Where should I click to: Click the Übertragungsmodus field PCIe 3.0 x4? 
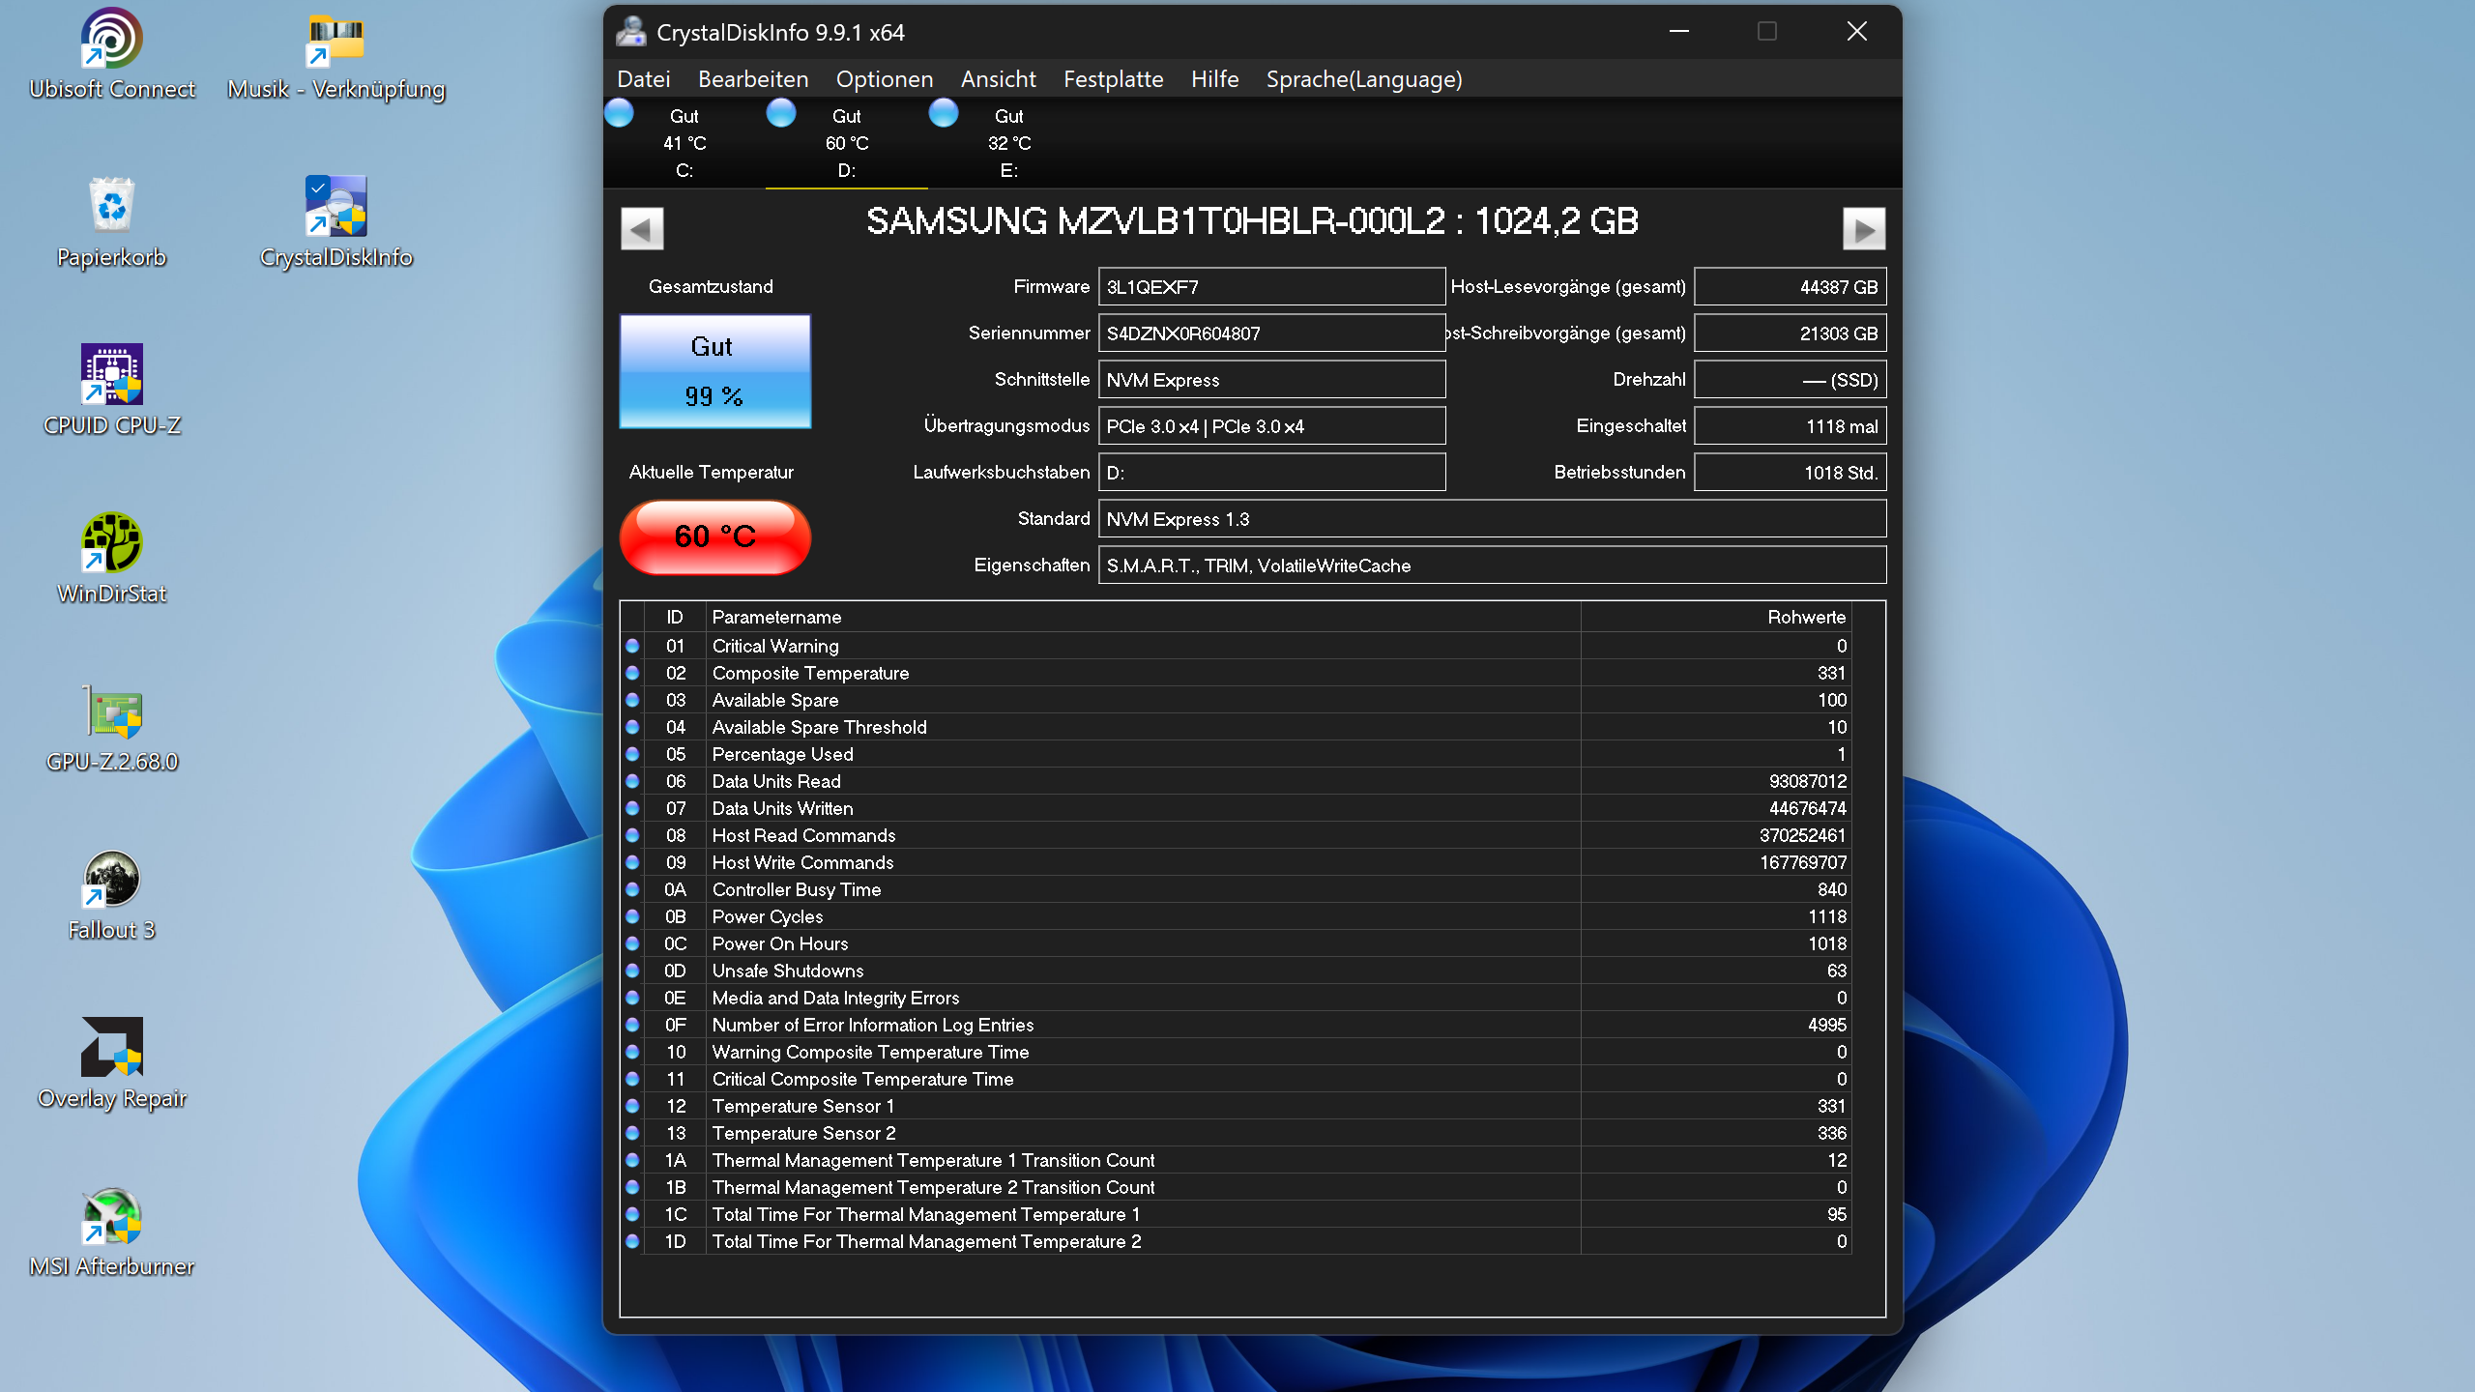(1271, 426)
